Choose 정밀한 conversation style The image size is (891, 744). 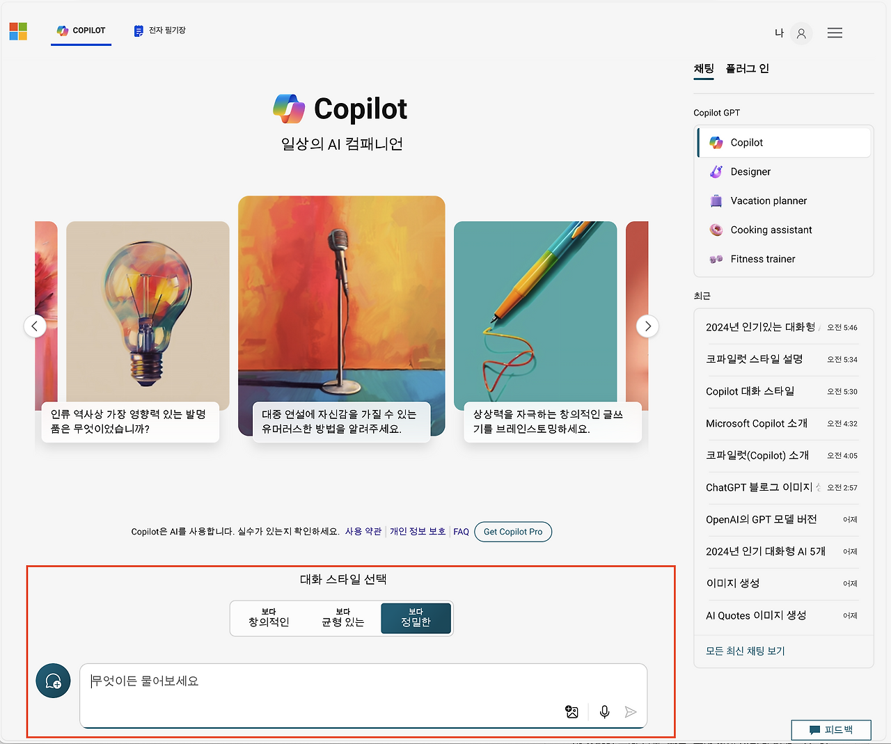point(416,618)
